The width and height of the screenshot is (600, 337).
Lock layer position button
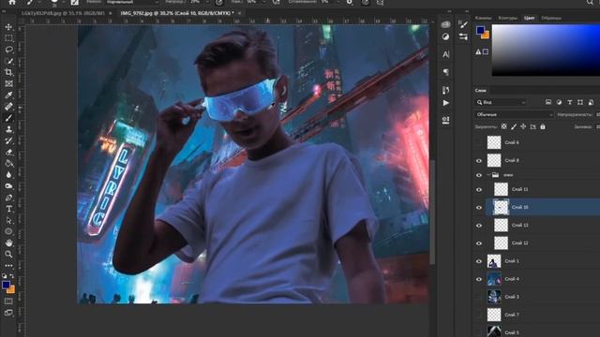(523, 126)
